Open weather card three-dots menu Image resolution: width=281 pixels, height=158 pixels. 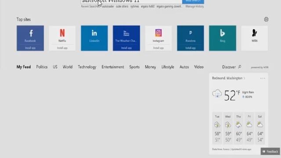(x=263, y=78)
